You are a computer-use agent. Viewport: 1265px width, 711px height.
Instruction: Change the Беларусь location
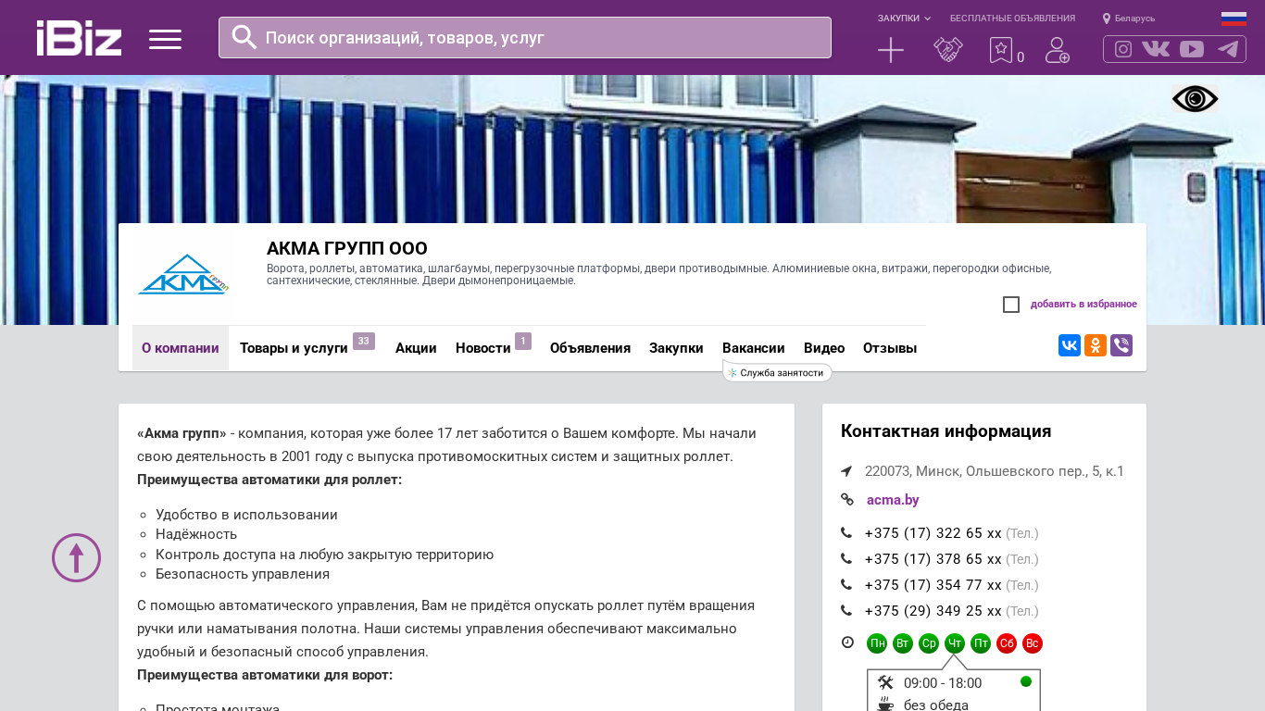click(1129, 19)
